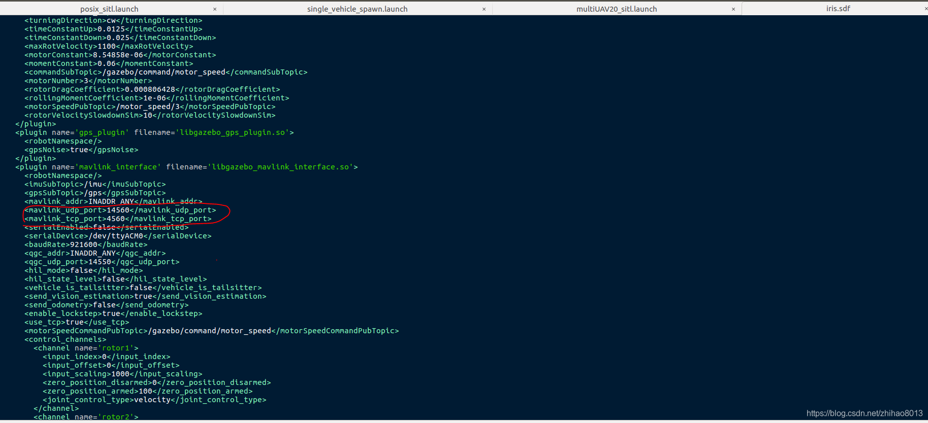This screenshot has width=928, height=423.
Task: Click the rotorDragCoefficient line
Action: point(152,89)
